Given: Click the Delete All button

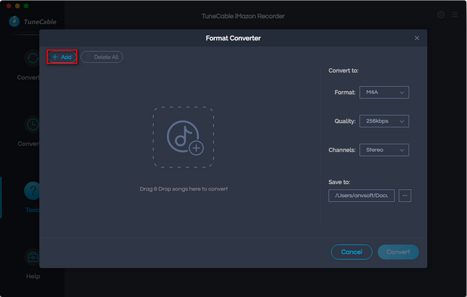Looking at the screenshot, I should pos(102,57).
